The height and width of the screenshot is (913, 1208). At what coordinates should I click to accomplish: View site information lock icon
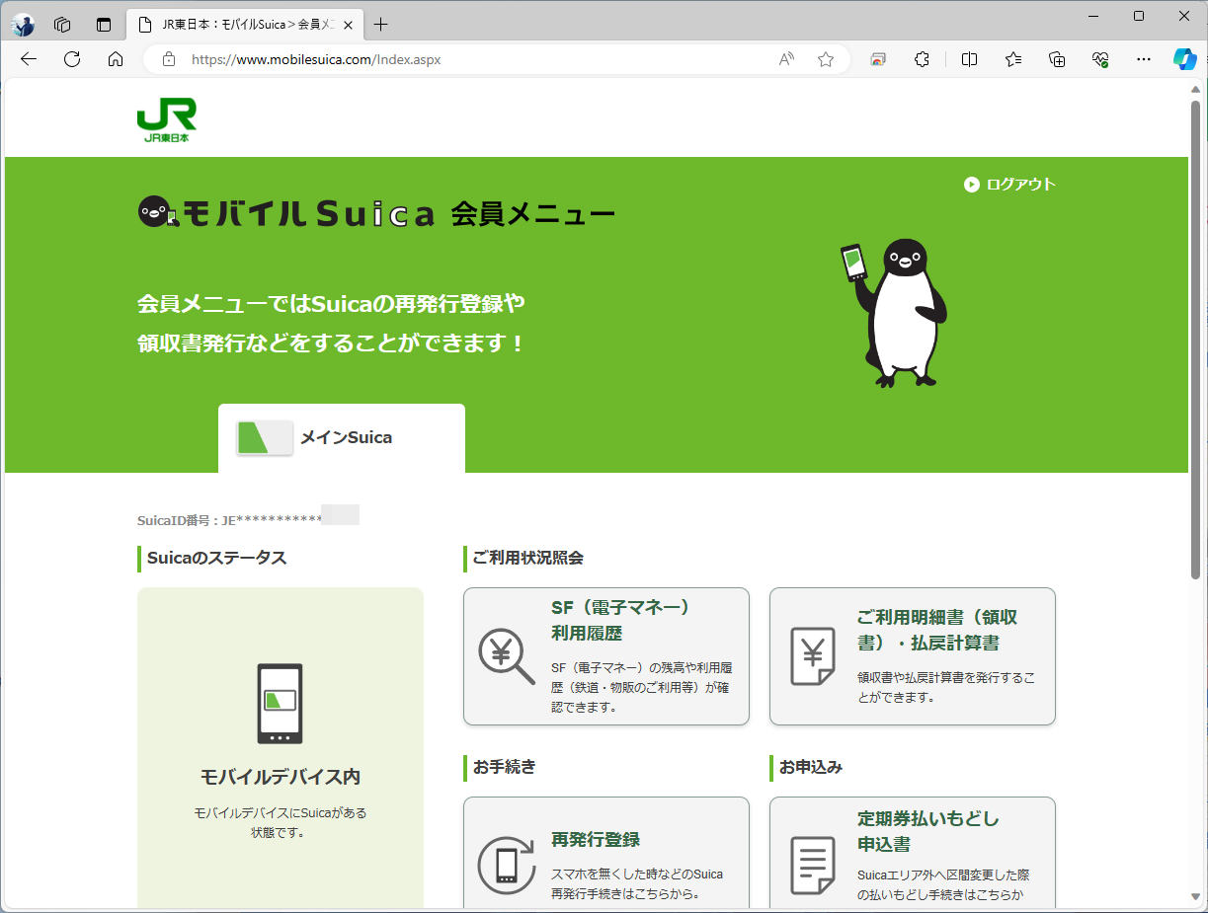click(169, 59)
